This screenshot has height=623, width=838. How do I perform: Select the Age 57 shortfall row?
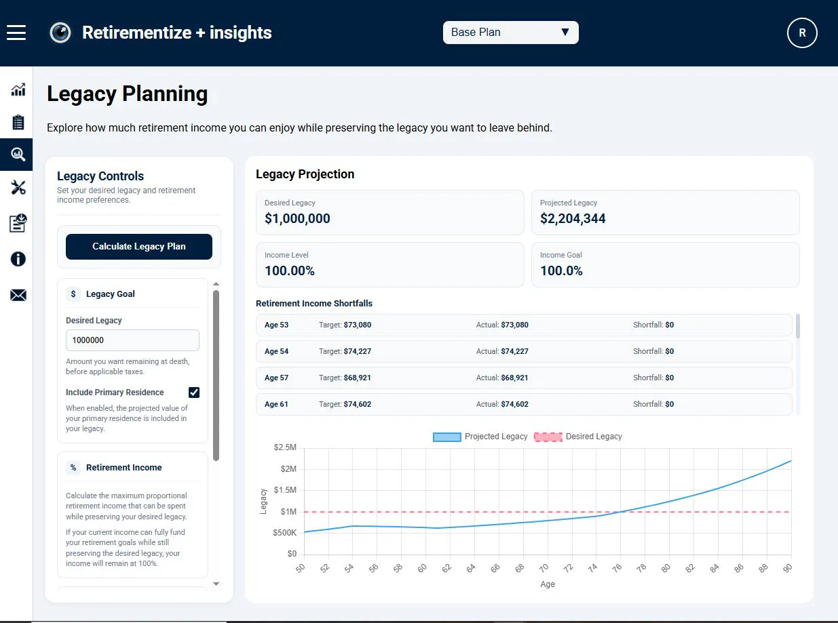524,378
